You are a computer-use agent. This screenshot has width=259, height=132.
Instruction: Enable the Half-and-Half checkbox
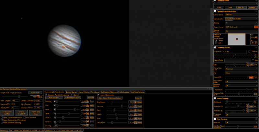pyautogui.click(x=25, y=118)
